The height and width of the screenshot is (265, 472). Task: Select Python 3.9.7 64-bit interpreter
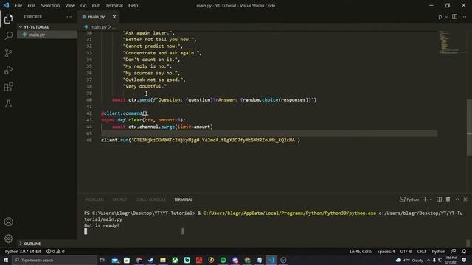(23, 251)
